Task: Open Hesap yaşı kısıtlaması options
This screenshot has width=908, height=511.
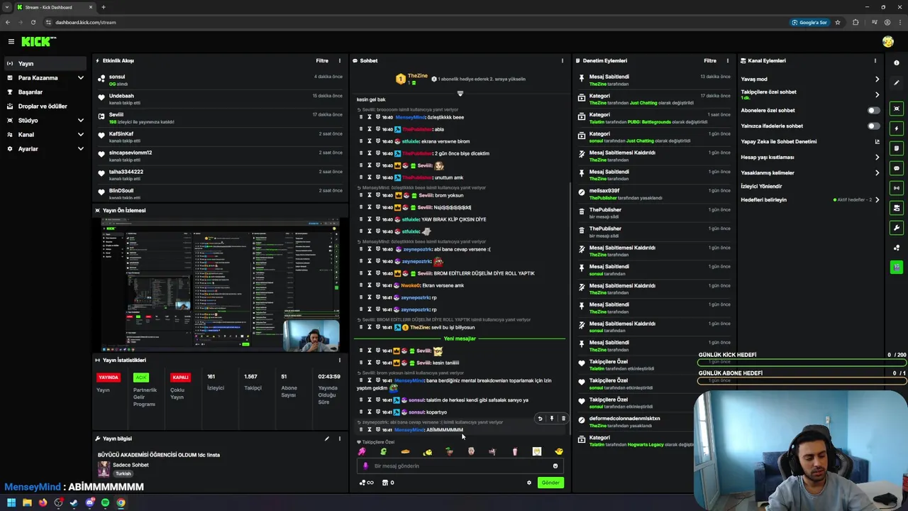Action: point(810,158)
